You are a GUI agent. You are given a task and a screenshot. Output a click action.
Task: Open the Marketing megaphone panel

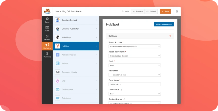[x=47, y=46]
